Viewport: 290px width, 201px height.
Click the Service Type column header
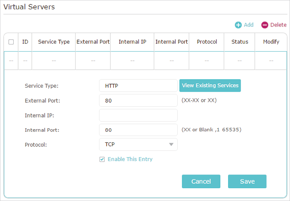click(x=54, y=42)
